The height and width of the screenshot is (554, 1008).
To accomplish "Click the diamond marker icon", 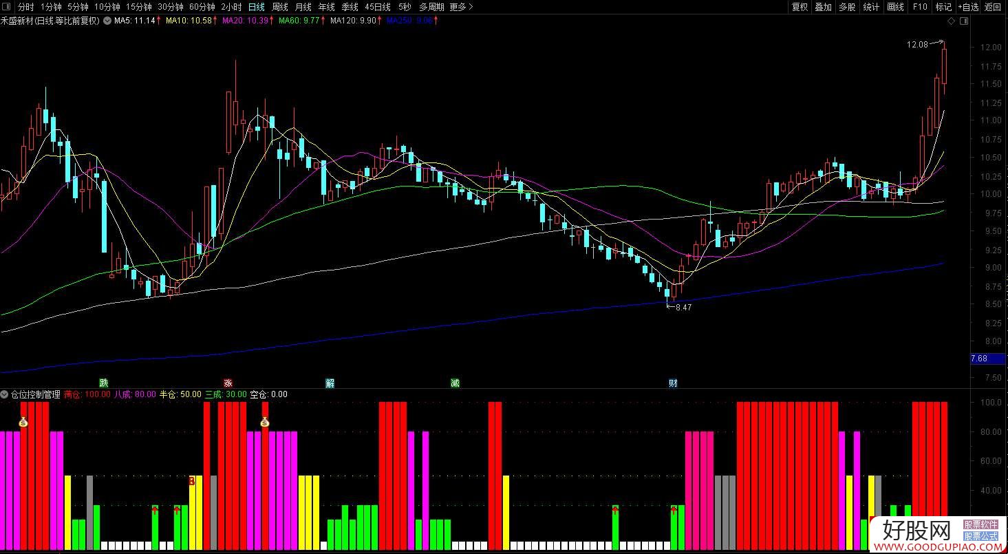I will (x=952, y=21).
